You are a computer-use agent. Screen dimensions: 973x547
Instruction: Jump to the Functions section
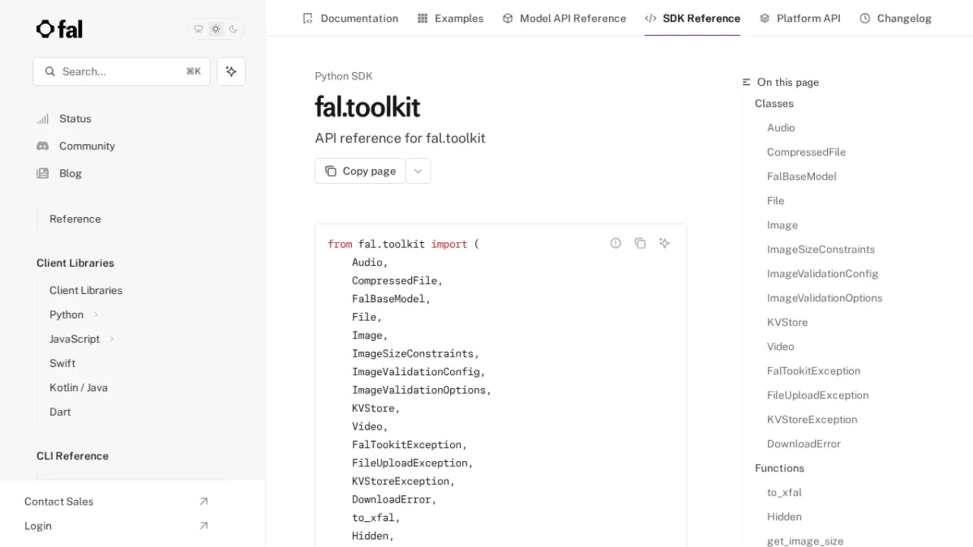779,468
